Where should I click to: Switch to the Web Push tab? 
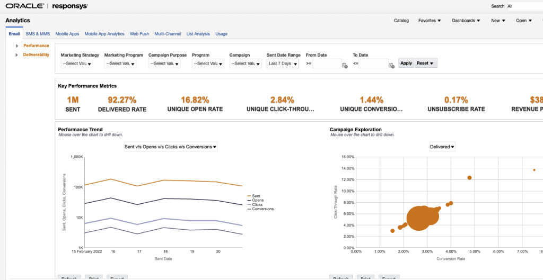(139, 34)
